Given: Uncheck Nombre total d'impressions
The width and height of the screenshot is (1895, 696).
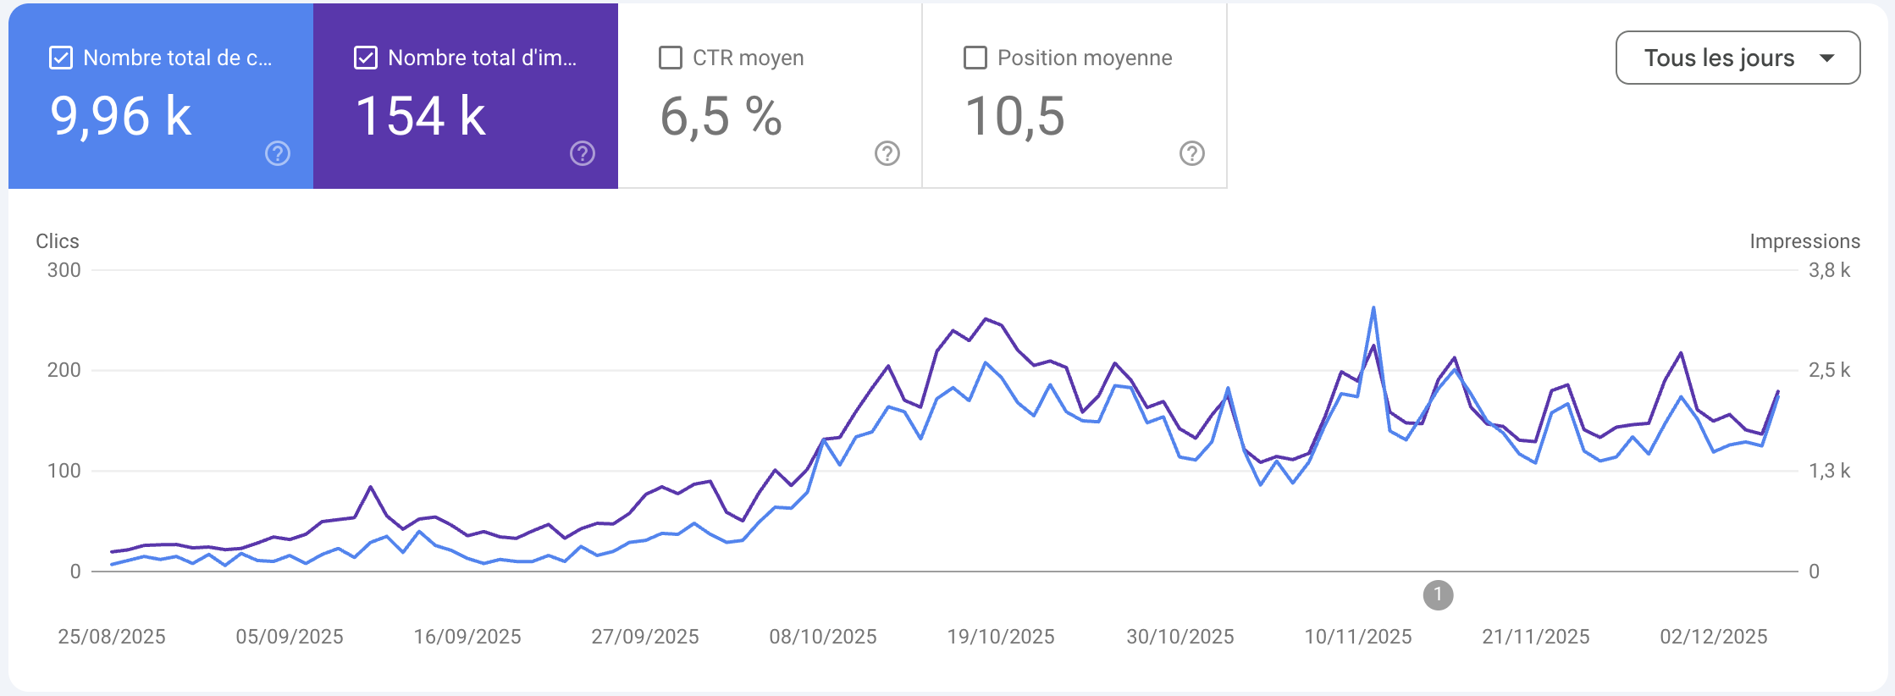Looking at the screenshot, I should (366, 58).
